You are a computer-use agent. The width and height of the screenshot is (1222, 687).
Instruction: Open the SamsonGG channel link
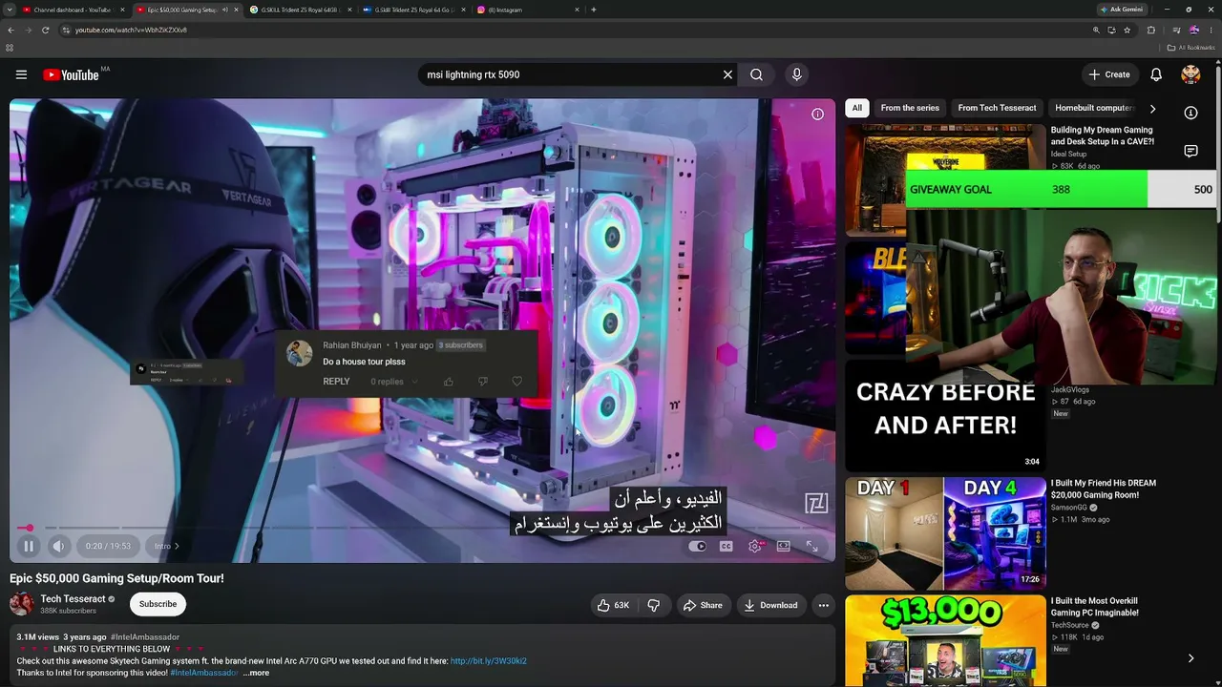[1070, 508]
